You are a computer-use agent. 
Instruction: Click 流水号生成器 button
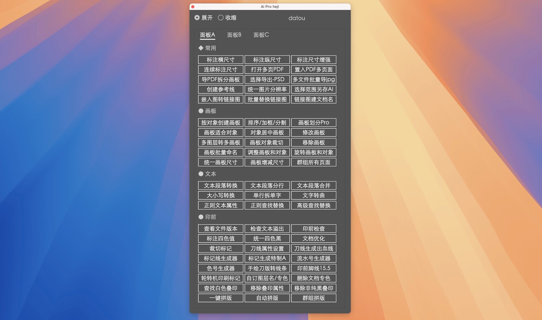(x=314, y=258)
